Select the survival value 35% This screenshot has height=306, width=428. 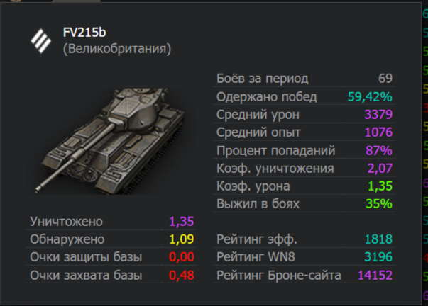coord(379,204)
